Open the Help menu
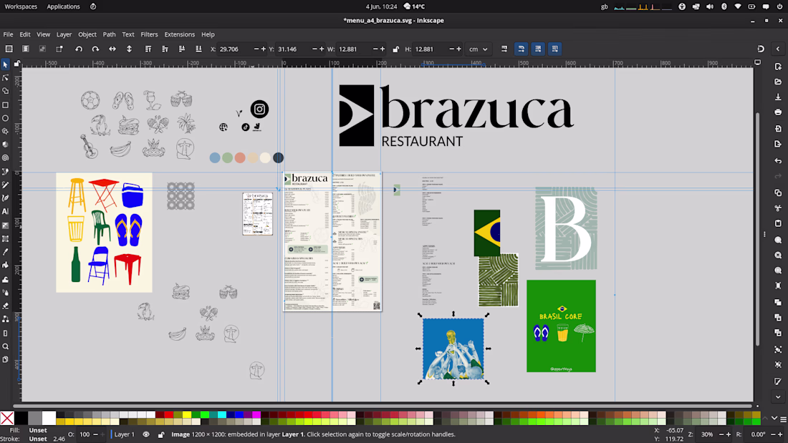 pos(208,34)
